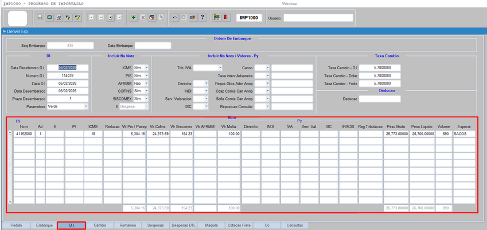Open the Trib. IVA dropdown
The image size is (487, 230).
pyautogui.click(x=220, y=68)
